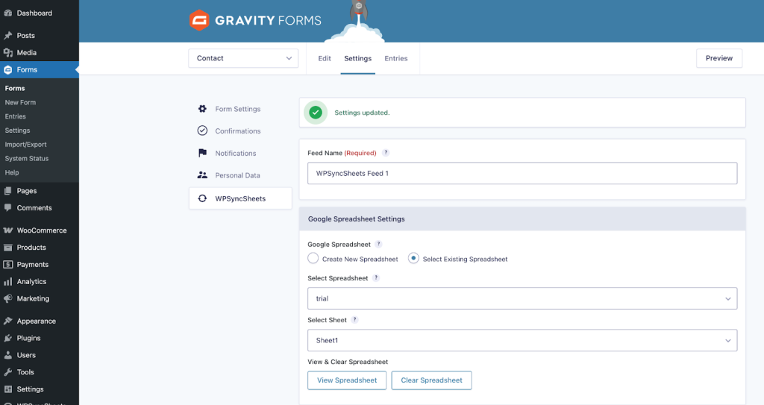Screen dimensions: 764x405
Task: Click into the Feed Name text field
Action: tap(522, 173)
